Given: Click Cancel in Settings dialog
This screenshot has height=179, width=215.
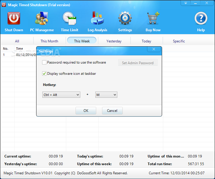Looking at the screenshot, I should pos(112,111).
